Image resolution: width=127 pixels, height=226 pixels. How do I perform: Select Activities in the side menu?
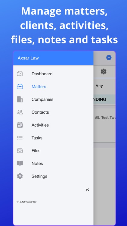tap(40, 125)
